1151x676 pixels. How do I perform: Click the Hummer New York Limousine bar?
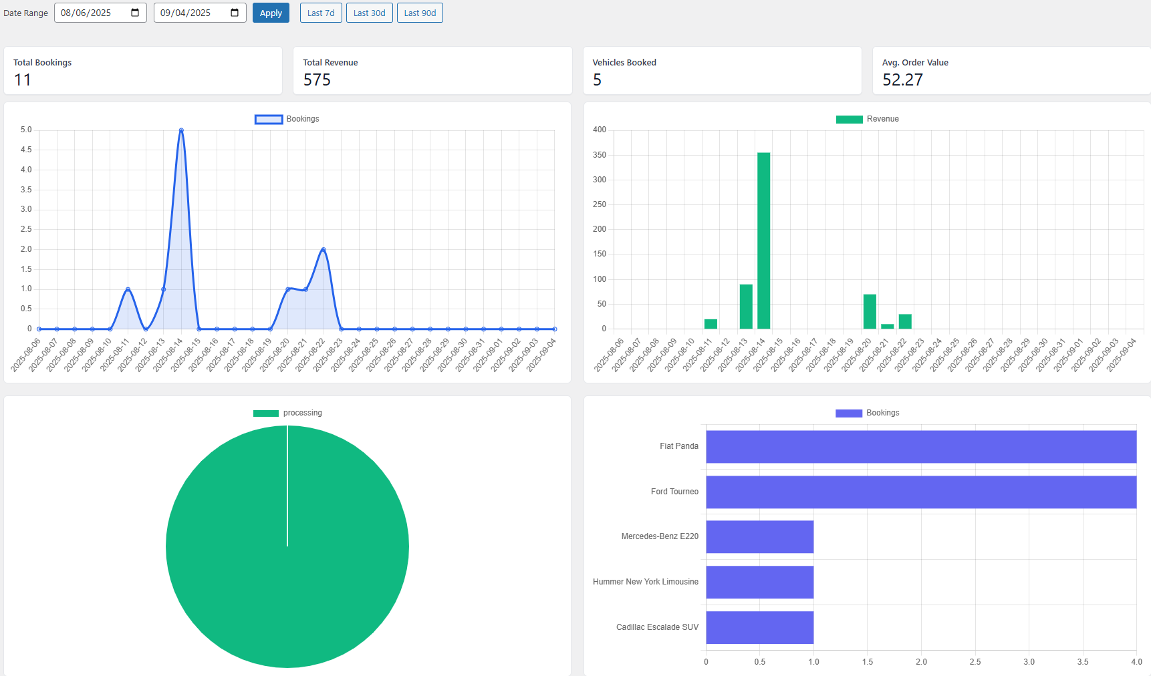point(760,582)
